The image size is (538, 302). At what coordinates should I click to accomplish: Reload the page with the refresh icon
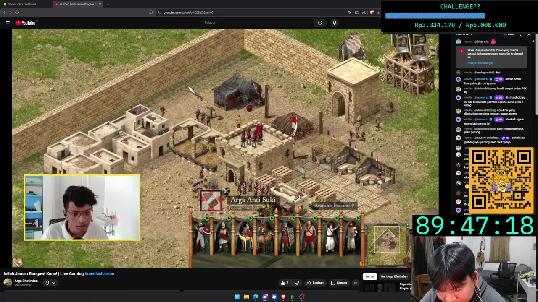click(17, 13)
